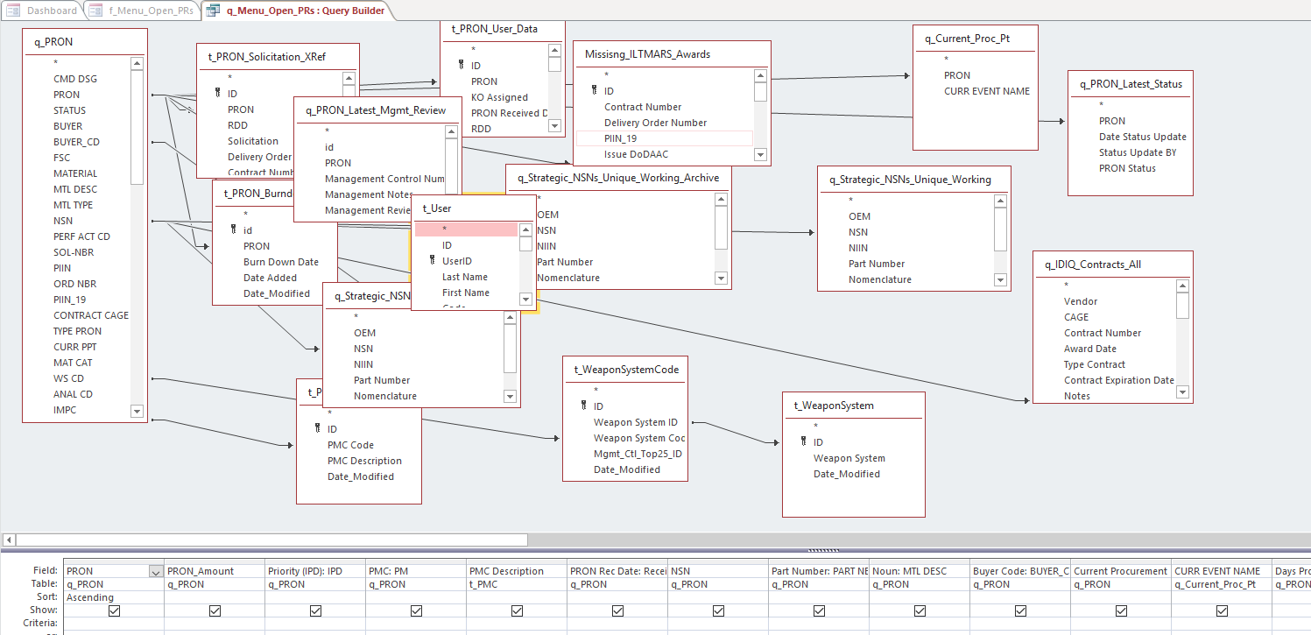Image resolution: width=1311 pixels, height=635 pixels.
Task: Select Contract Expiration Date in q_IDIQ_Contracts_All
Action: click(1119, 380)
